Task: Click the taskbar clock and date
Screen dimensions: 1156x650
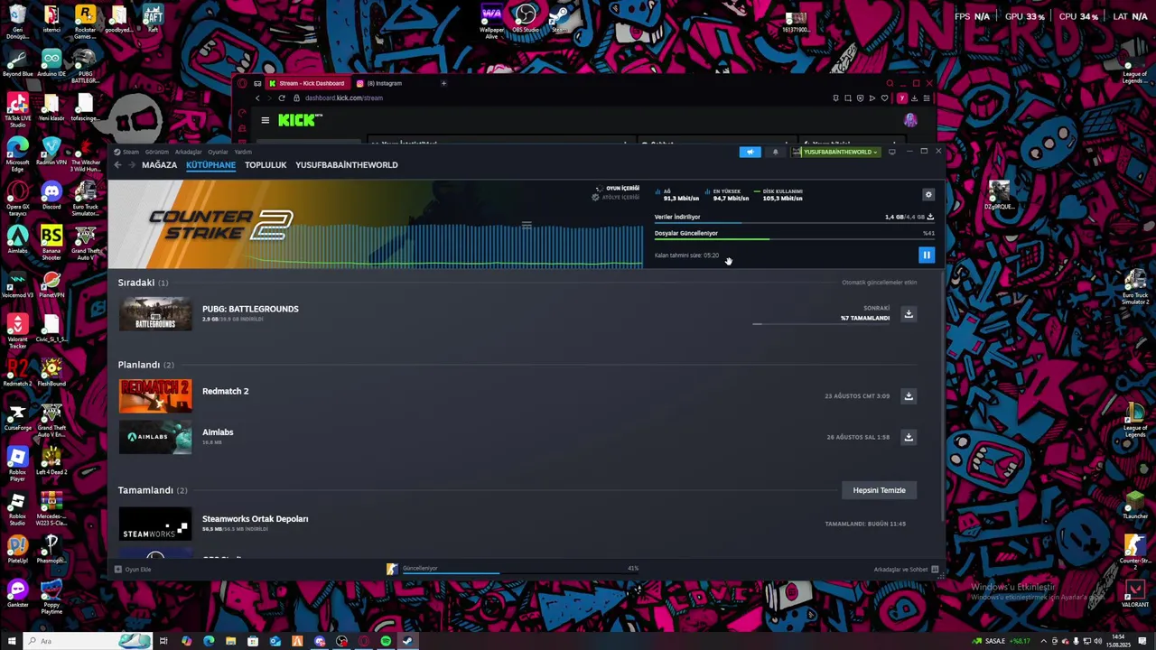Action: pyautogui.click(x=1119, y=641)
